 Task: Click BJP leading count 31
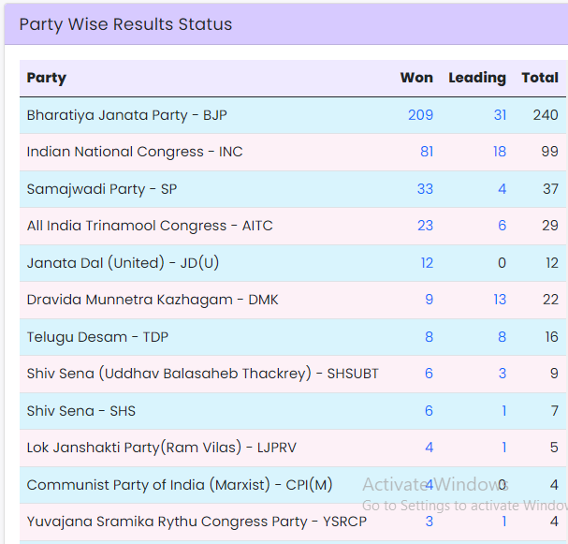pos(500,115)
